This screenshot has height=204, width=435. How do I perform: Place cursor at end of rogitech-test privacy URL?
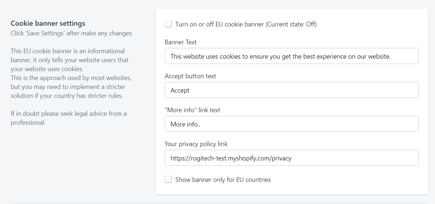tap(292, 158)
